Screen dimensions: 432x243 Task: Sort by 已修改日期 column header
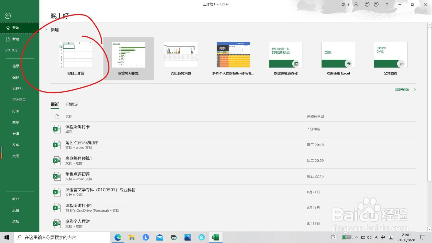(315, 117)
